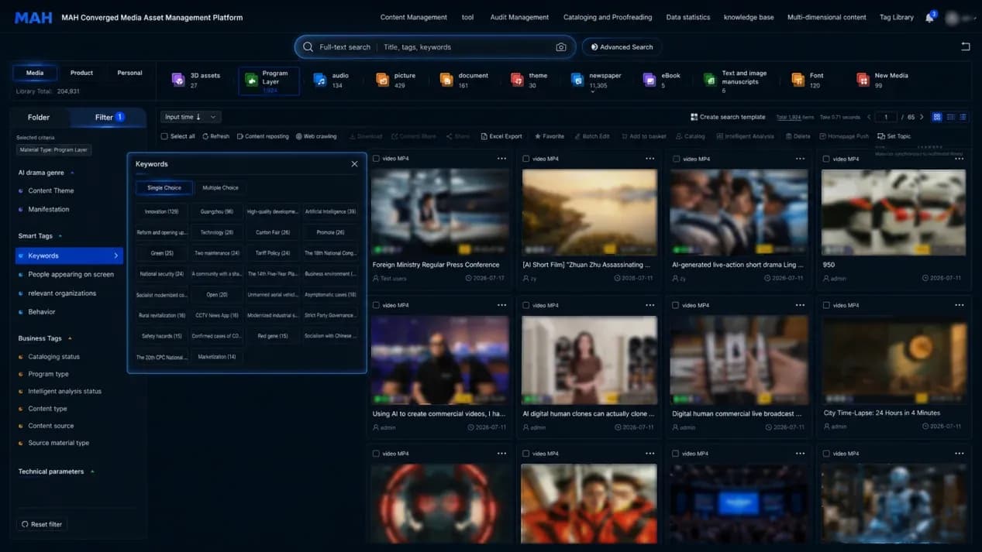Image resolution: width=982 pixels, height=552 pixels.
Task: Check the Using AI commercial videos checkbox
Action: [376, 305]
